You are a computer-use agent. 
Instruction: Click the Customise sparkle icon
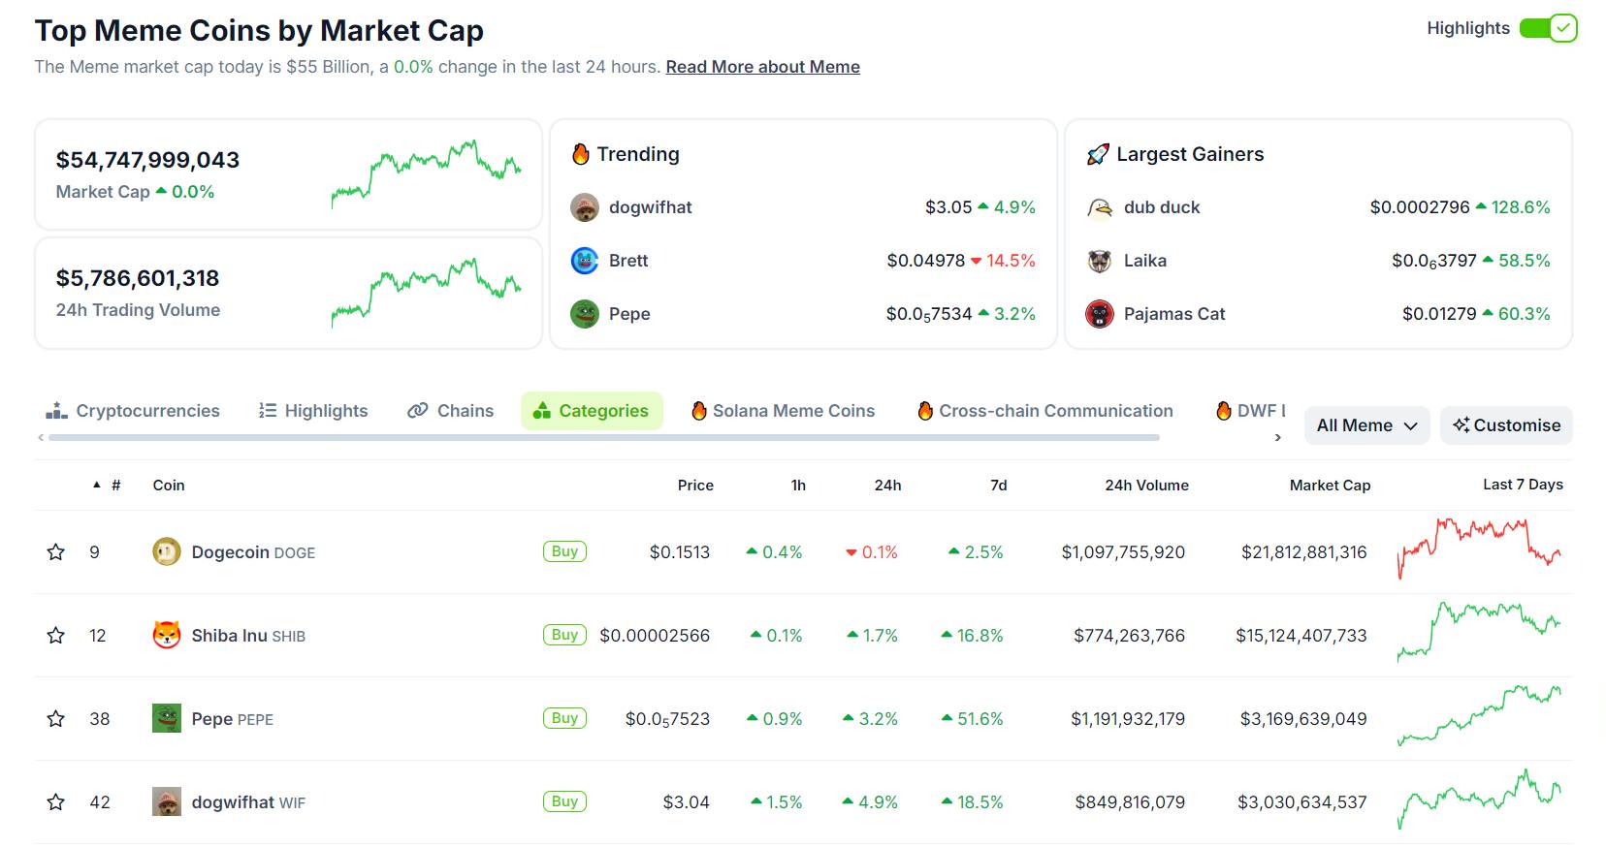[x=1461, y=425]
